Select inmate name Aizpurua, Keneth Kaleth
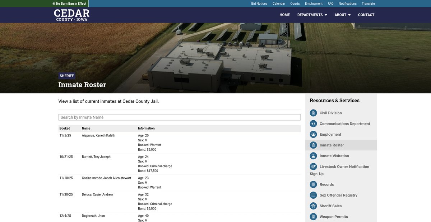The image size is (431, 222). (x=98, y=135)
